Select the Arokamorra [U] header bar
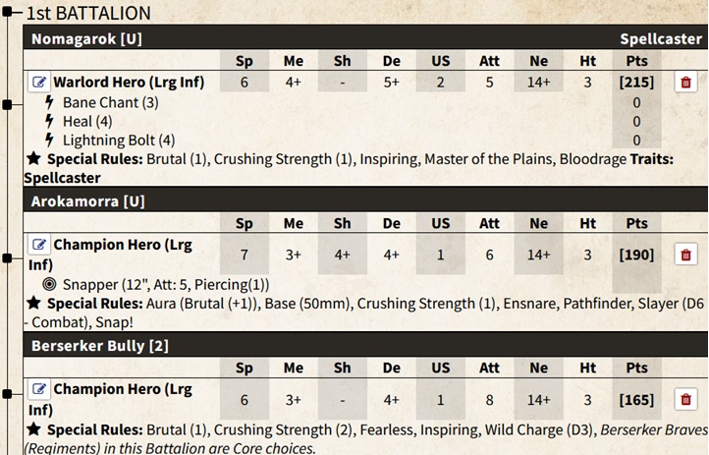Screen dimensions: 709x455 [x=365, y=199]
